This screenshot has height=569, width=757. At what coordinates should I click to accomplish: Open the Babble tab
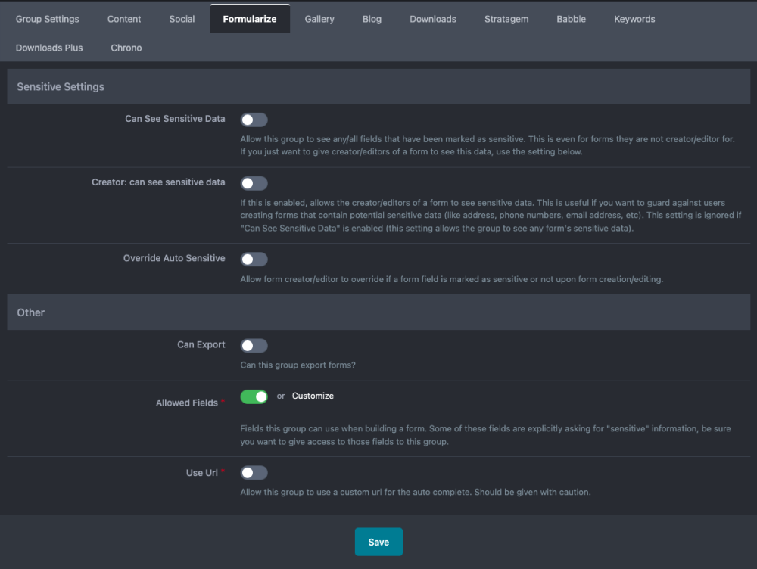[571, 19]
